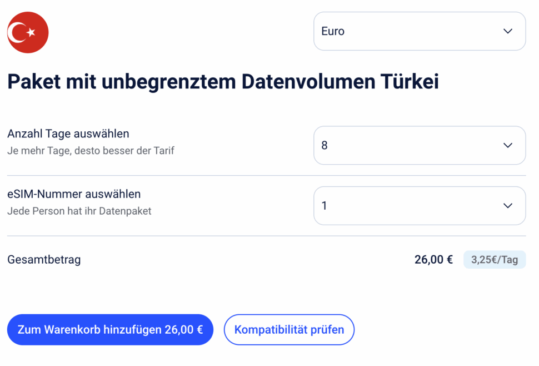539x366 pixels.
Task: Click the chevron on the currency selector
Action: (507, 31)
